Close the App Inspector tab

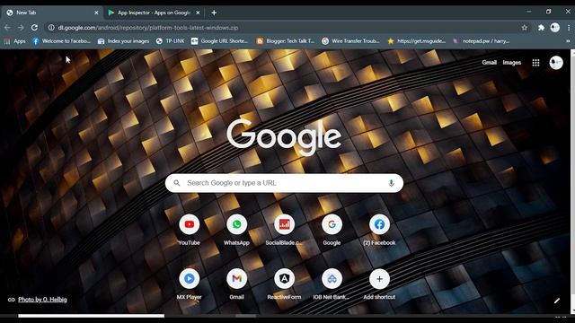[x=198, y=13]
